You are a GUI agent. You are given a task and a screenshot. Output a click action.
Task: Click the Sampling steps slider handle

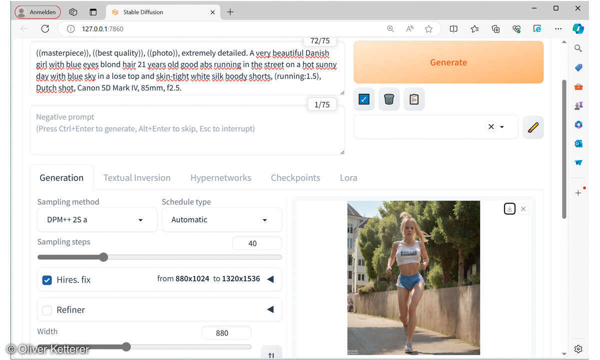pyautogui.click(x=103, y=257)
